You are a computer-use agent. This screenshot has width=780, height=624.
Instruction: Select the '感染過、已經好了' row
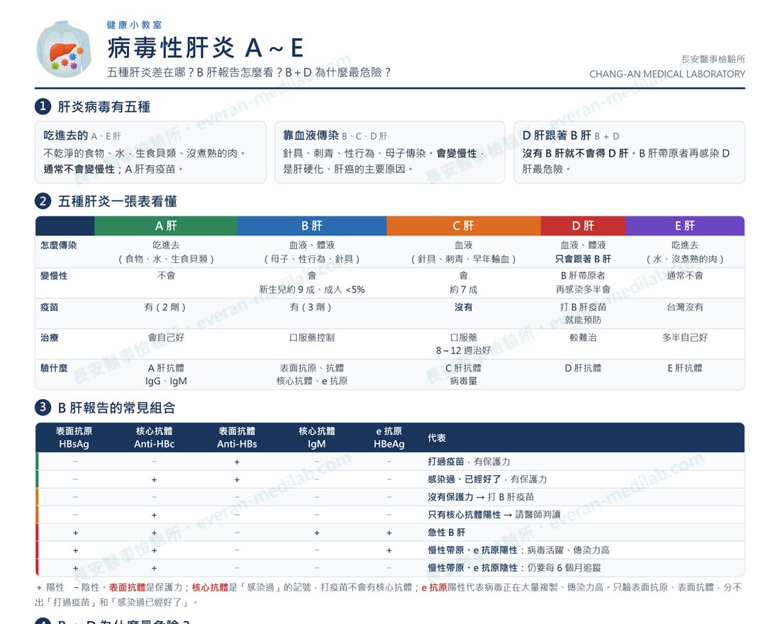390,479
